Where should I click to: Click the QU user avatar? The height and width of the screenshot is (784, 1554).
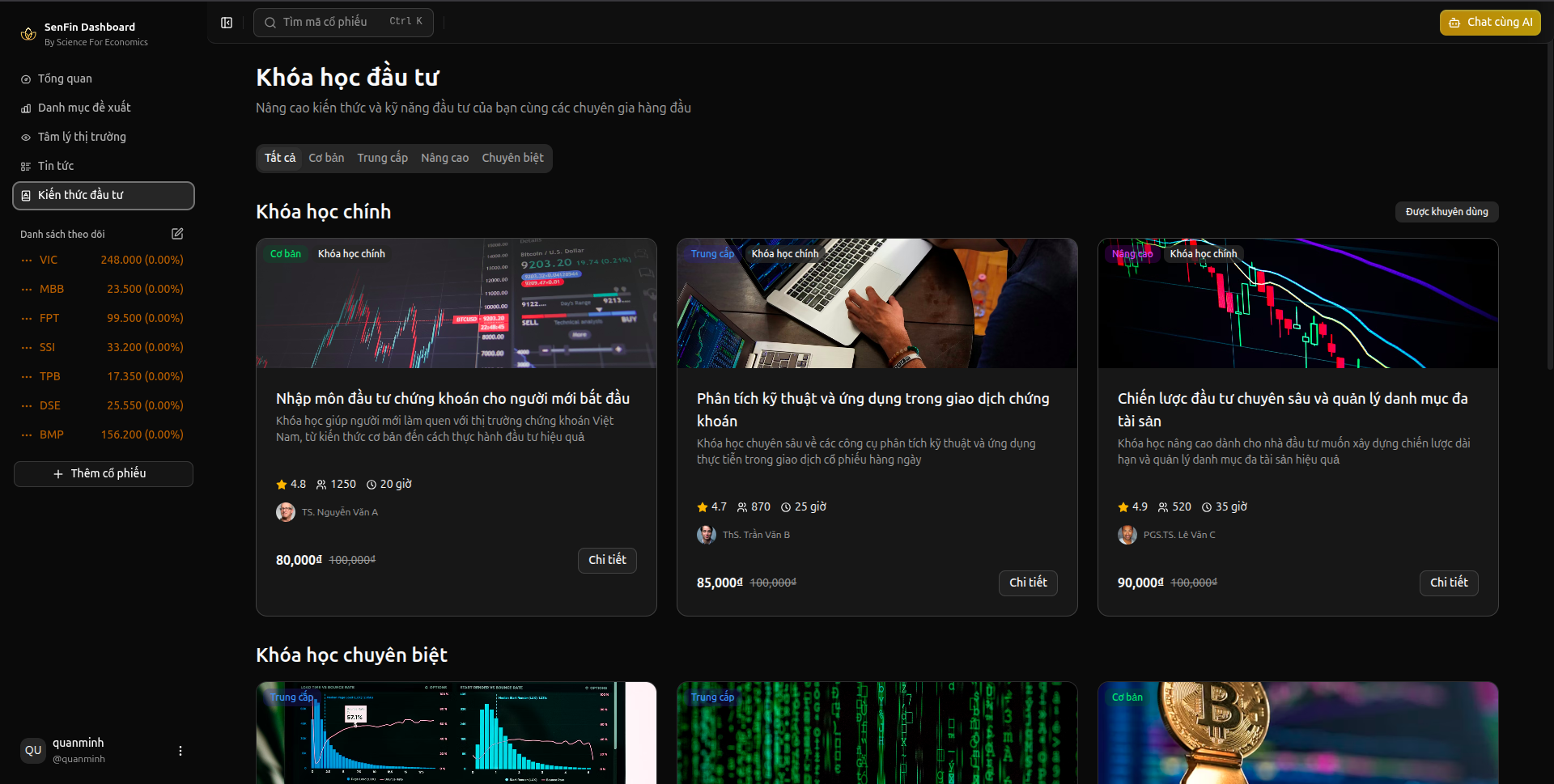coord(33,751)
